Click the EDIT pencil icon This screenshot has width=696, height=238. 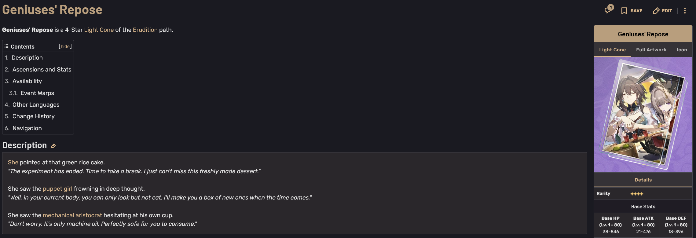click(656, 11)
